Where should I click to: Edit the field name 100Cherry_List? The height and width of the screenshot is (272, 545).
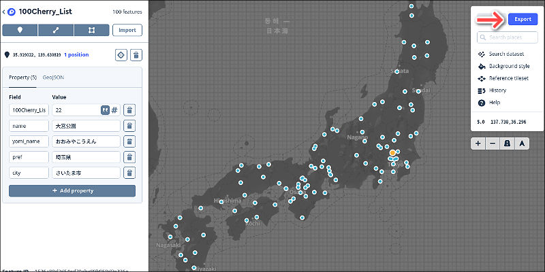tap(29, 110)
